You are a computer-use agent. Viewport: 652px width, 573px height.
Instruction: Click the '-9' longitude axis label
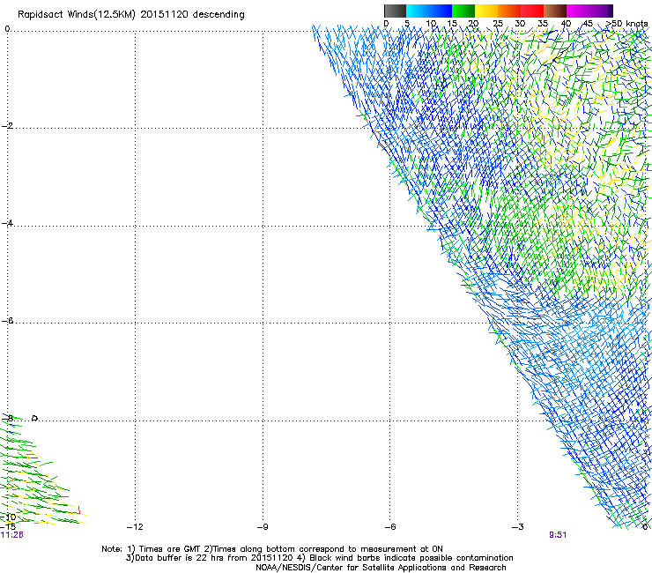coord(263,527)
